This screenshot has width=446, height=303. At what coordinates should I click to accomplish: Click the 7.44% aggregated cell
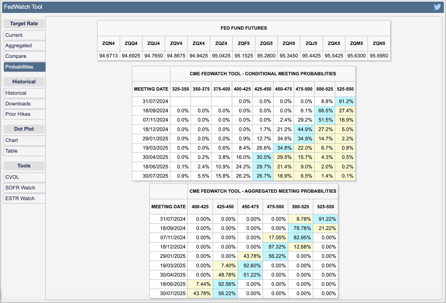200,284
